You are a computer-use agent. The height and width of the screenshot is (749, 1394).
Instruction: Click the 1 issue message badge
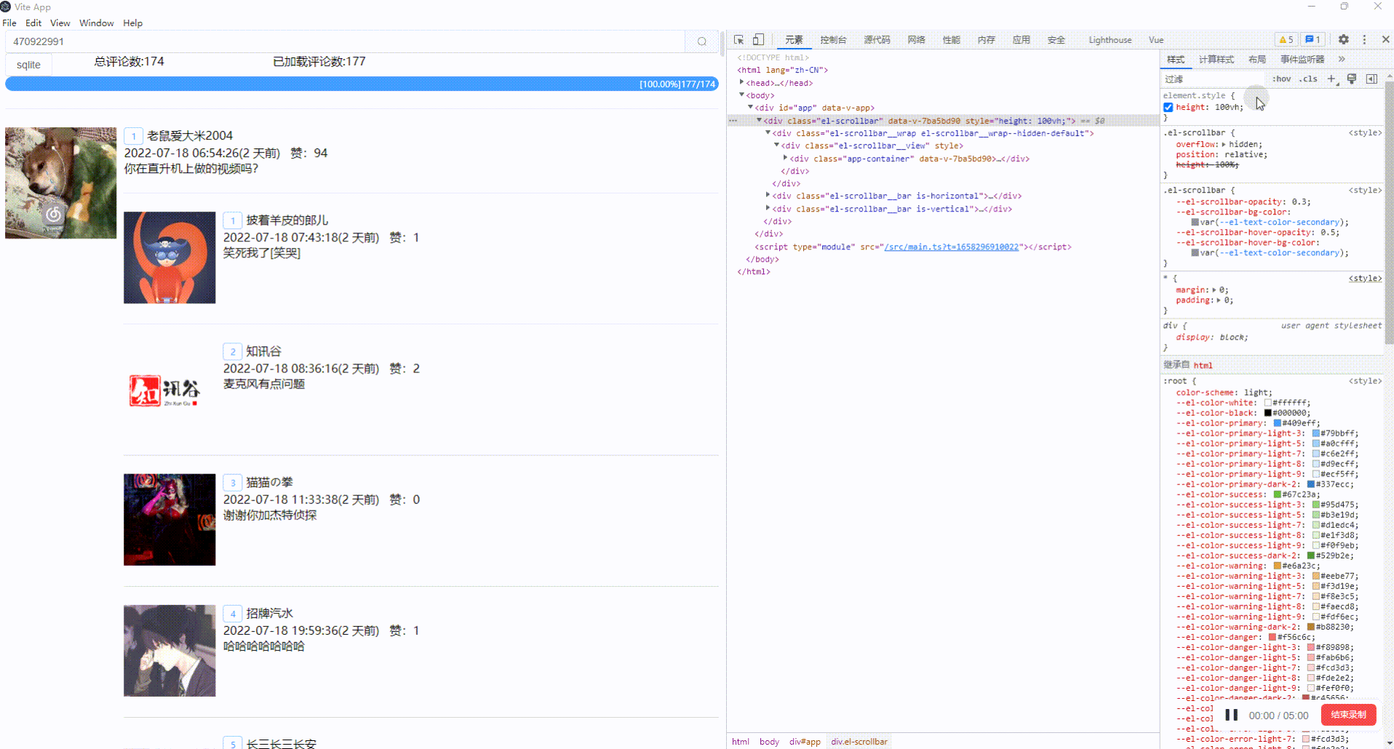click(1313, 40)
